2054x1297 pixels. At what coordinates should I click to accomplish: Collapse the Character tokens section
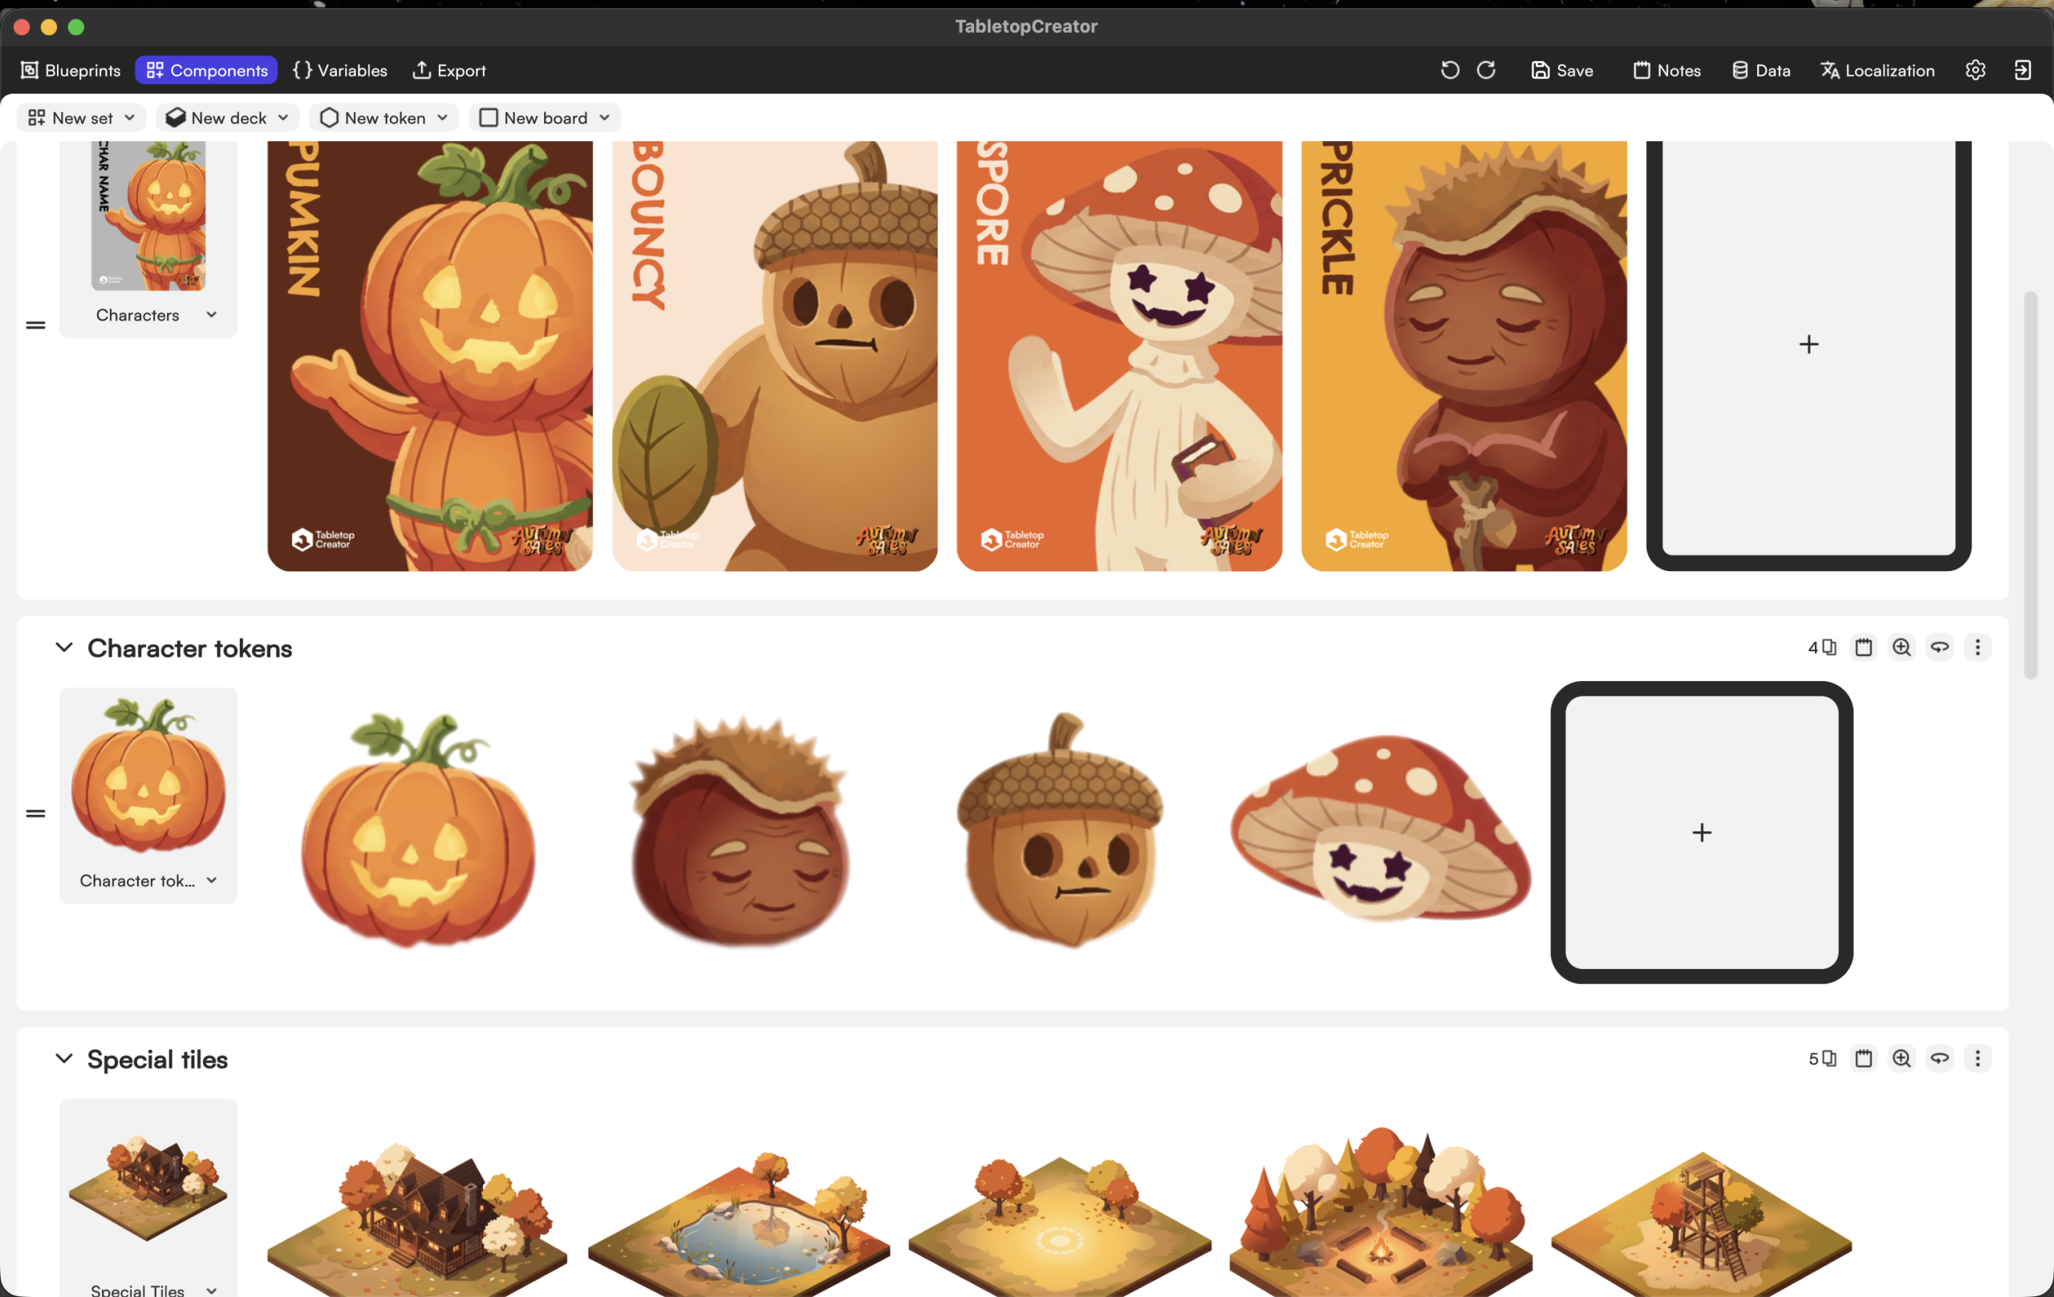(64, 647)
